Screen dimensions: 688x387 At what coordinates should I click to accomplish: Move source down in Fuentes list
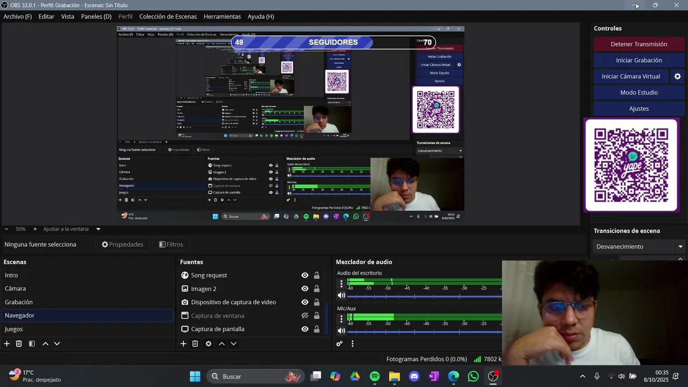[233, 343]
